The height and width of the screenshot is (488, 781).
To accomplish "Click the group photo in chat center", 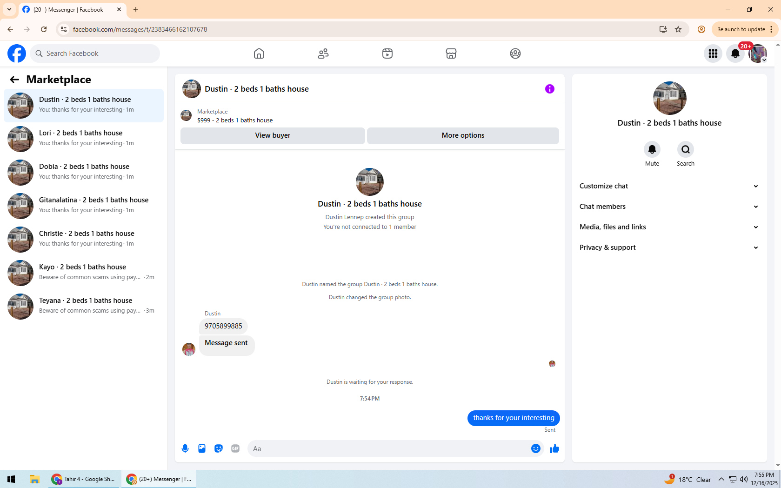I will pyautogui.click(x=370, y=182).
